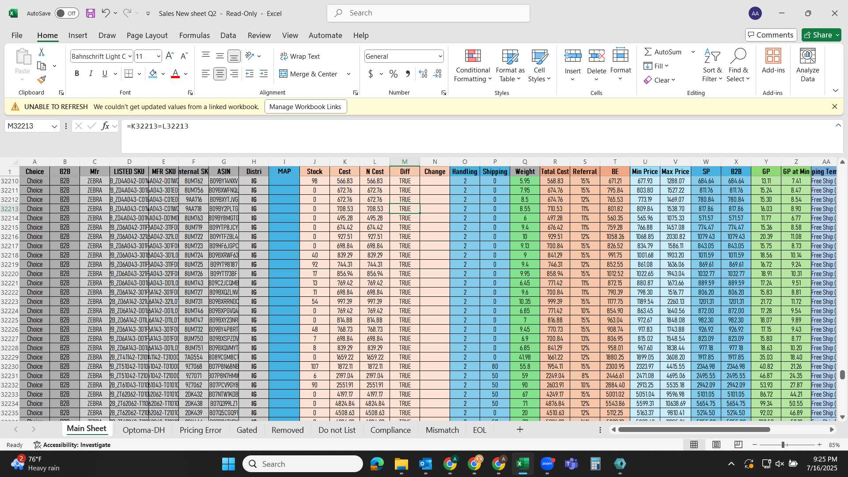The height and width of the screenshot is (477, 848).
Task: Click Accessibility: Investigate in status bar
Action: point(72,445)
